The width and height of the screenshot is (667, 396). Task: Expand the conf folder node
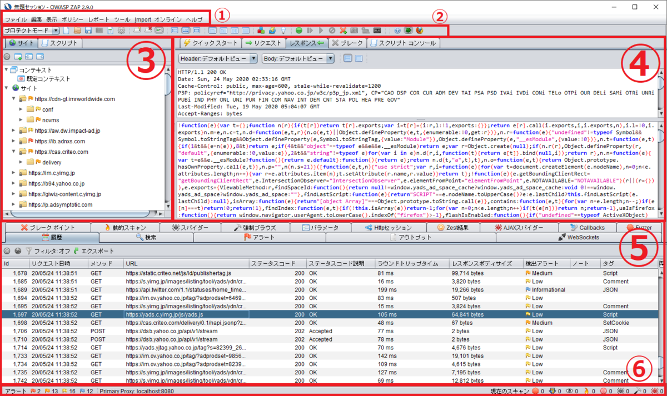click(22, 109)
